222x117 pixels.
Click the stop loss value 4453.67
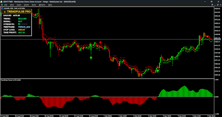pyautogui.click(x=22, y=30)
